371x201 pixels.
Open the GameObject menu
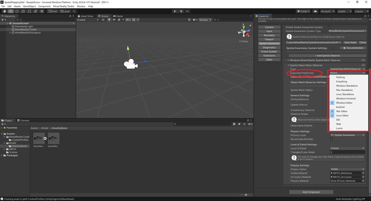[29, 6]
